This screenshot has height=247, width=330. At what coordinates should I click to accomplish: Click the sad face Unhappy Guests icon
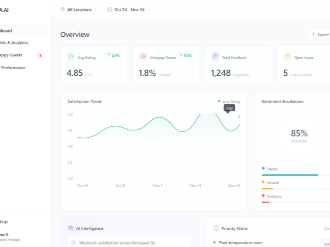(143, 56)
